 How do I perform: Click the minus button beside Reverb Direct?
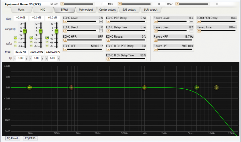191,31
